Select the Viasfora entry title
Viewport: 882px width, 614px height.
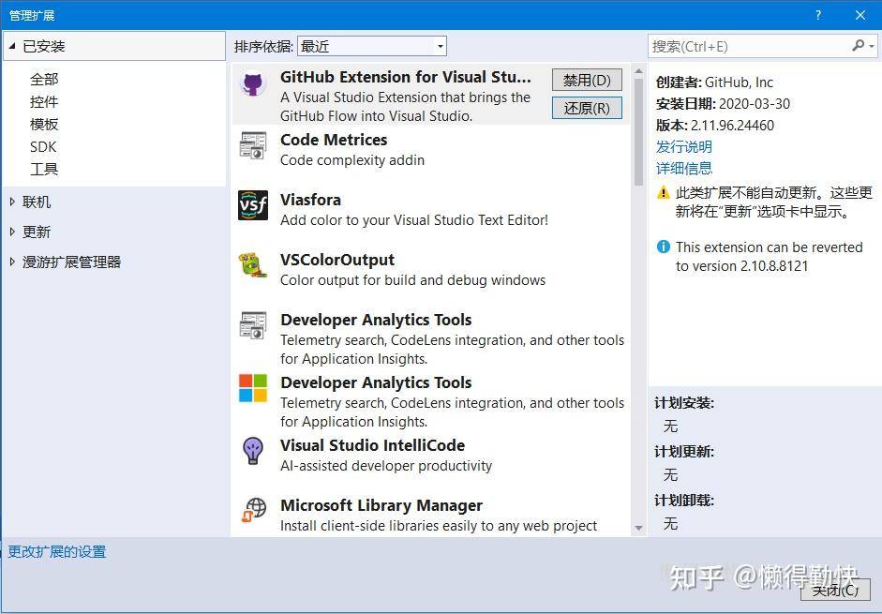[x=310, y=200]
